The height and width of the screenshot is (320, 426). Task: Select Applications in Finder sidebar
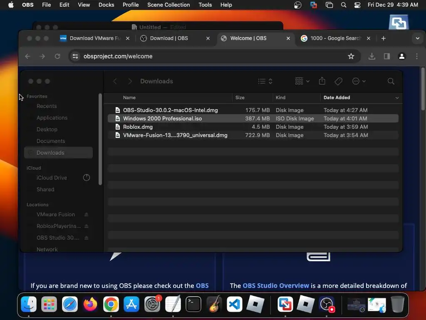(52, 118)
